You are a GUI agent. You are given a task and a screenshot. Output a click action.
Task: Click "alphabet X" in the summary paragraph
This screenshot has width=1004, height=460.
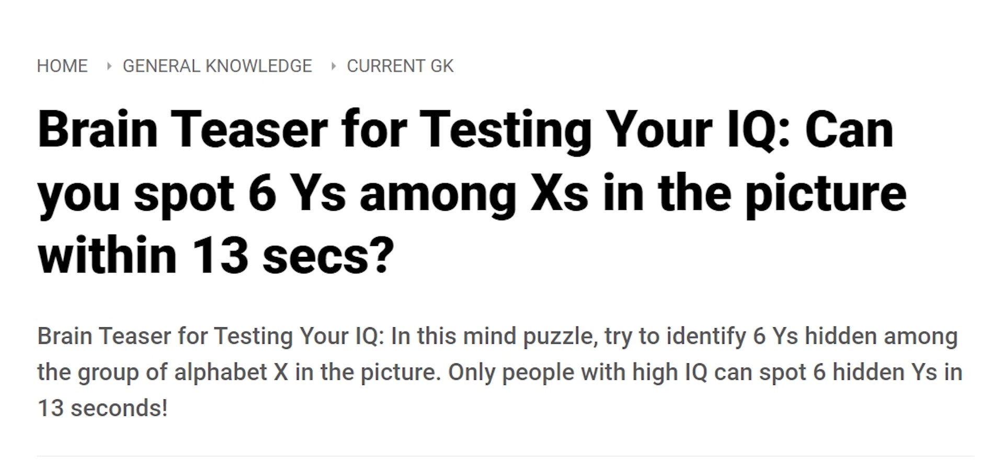pyautogui.click(x=231, y=372)
